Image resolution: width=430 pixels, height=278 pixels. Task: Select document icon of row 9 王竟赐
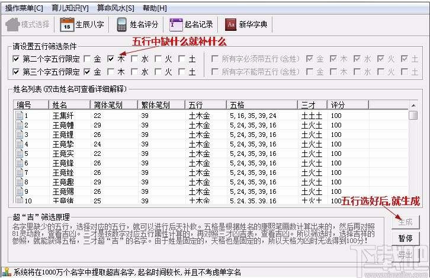tap(19, 191)
